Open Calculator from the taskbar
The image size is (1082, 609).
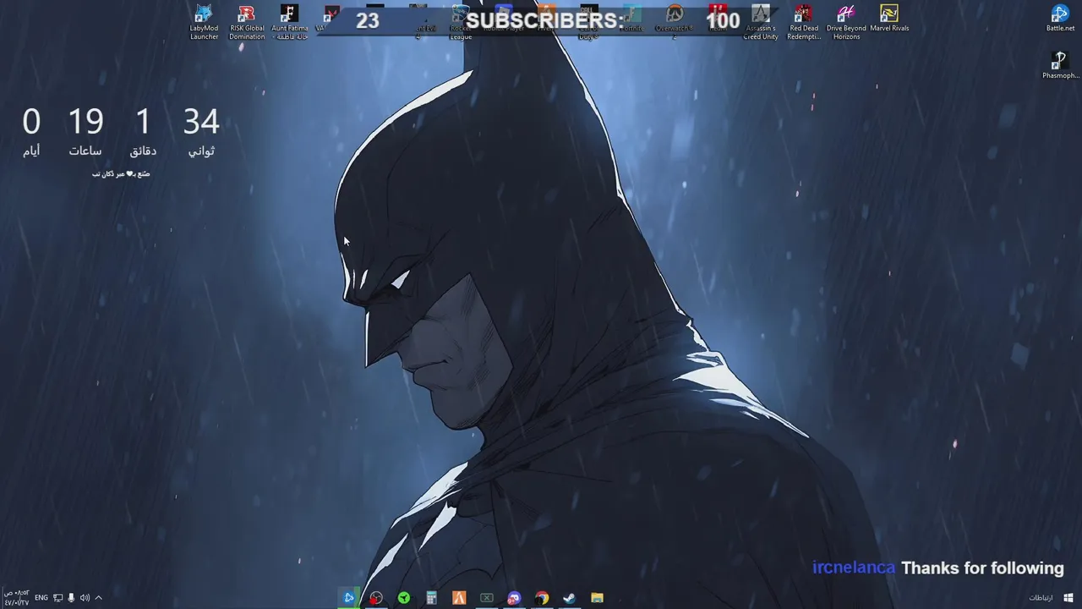click(x=431, y=598)
